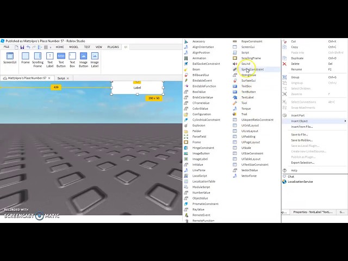This screenshot has width=348, height=261.
Task: Click the ForceField icon in object list
Action: 186,136
